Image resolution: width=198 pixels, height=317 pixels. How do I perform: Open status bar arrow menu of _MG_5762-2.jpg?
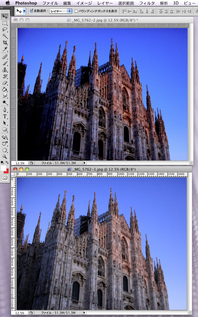[x=84, y=163]
